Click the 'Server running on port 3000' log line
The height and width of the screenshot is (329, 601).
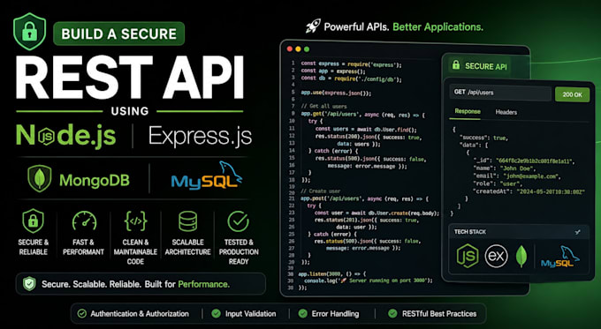point(369,280)
